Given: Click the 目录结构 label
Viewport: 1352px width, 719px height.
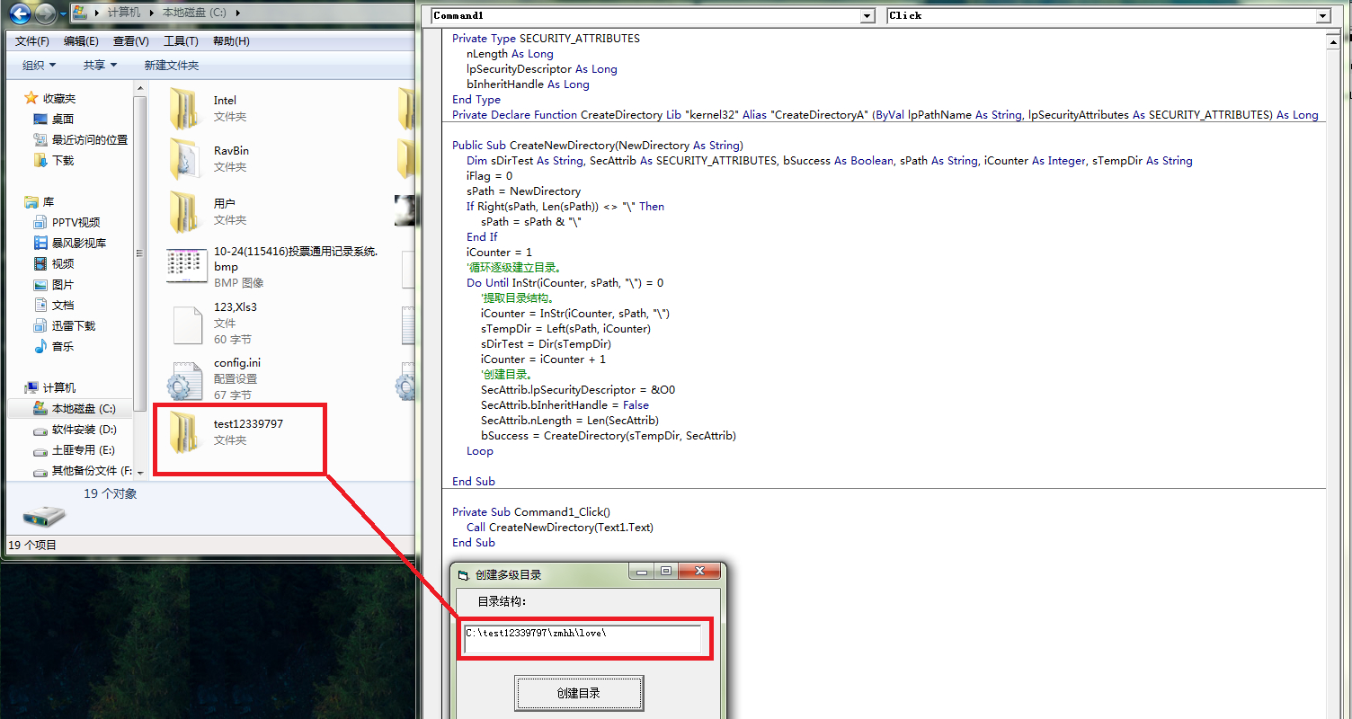Looking at the screenshot, I should 502,601.
